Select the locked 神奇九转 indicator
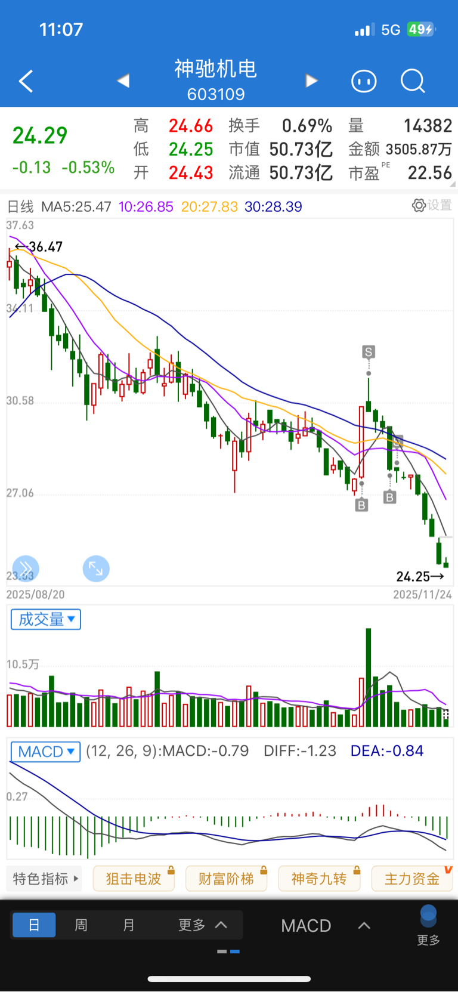Viewport: 458px width, 992px height. [x=319, y=879]
